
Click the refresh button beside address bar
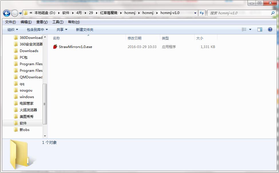point(202,13)
